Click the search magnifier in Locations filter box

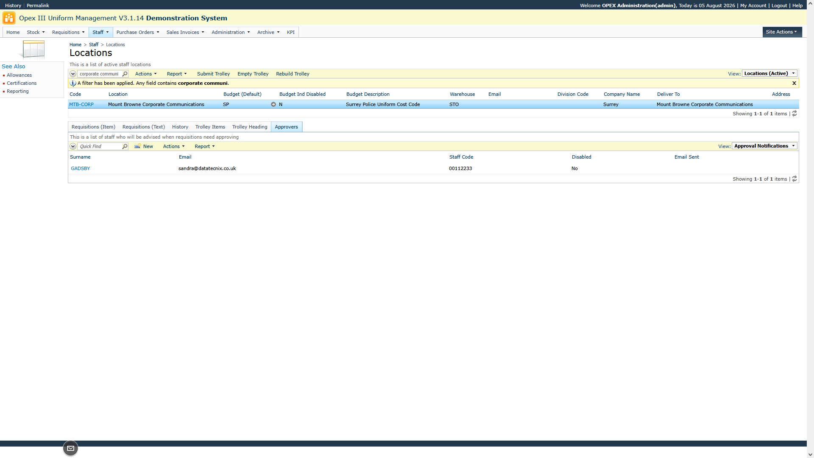125,74
